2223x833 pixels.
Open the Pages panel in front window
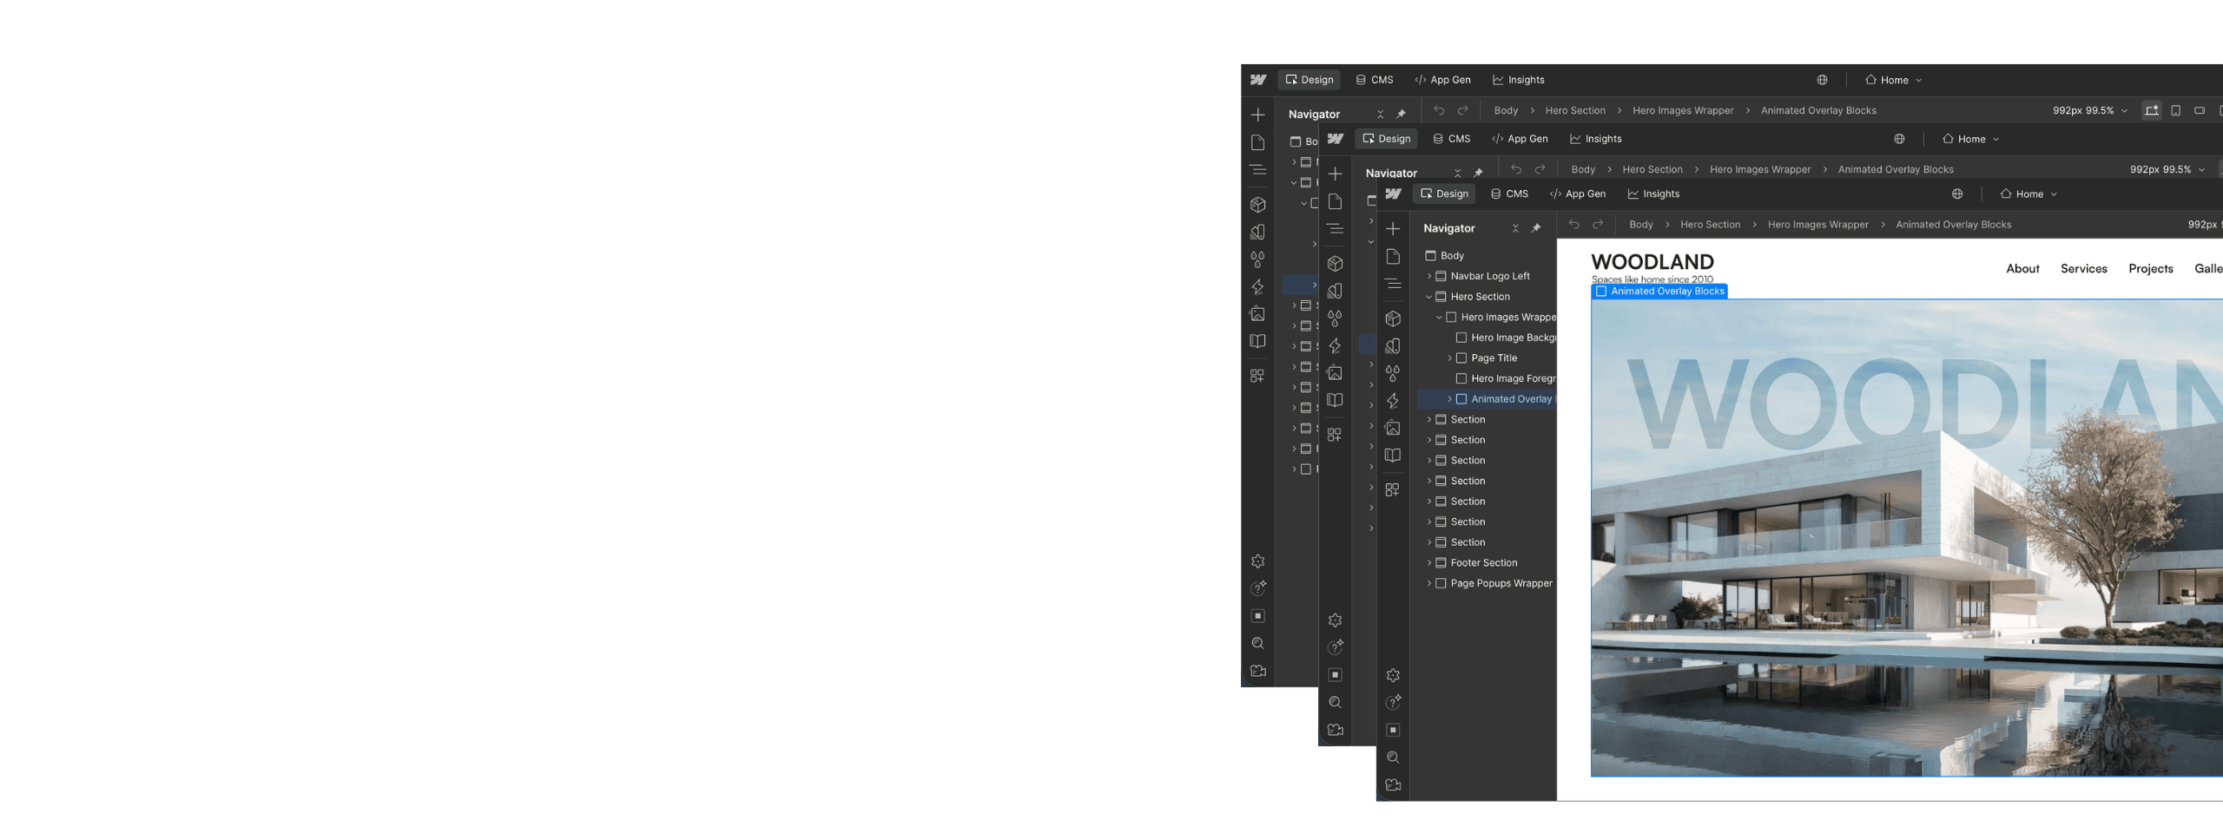point(1393,257)
